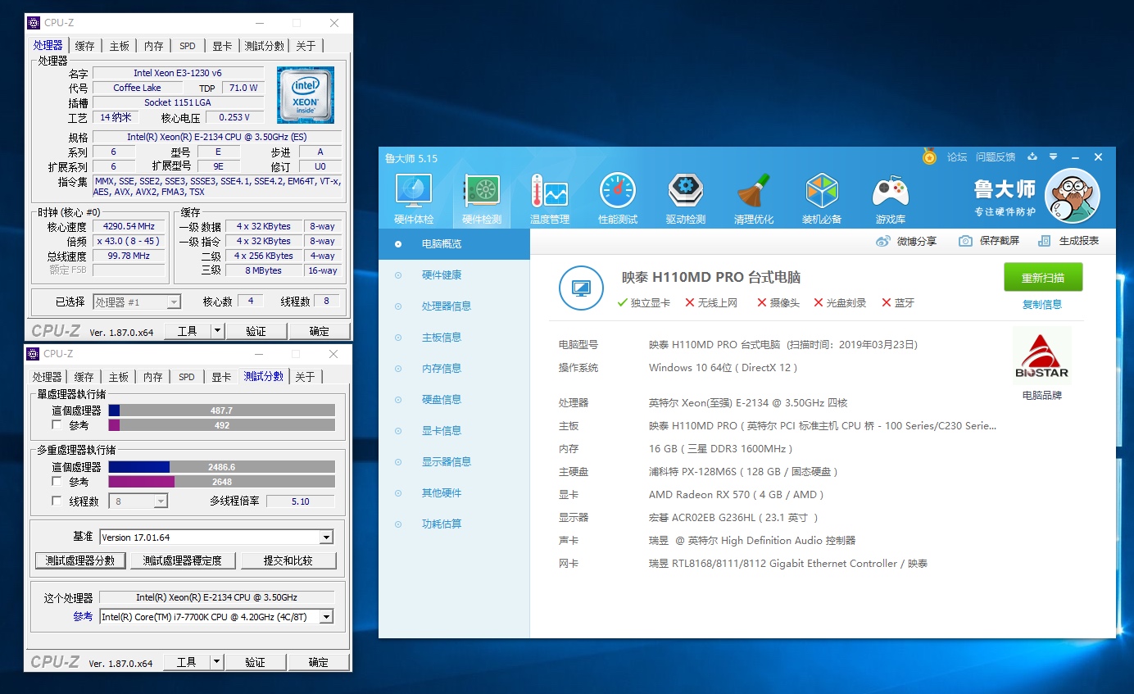Click the 测試處理器穩定度 button
The height and width of the screenshot is (694, 1134).
click(x=182, y=560)
